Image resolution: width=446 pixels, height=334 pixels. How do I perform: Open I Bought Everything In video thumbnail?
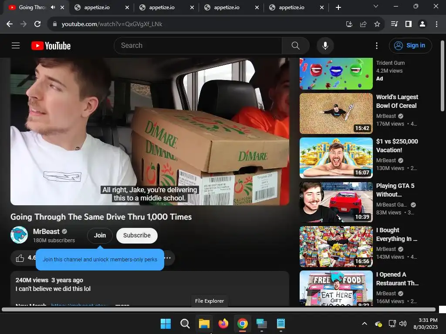336,247
